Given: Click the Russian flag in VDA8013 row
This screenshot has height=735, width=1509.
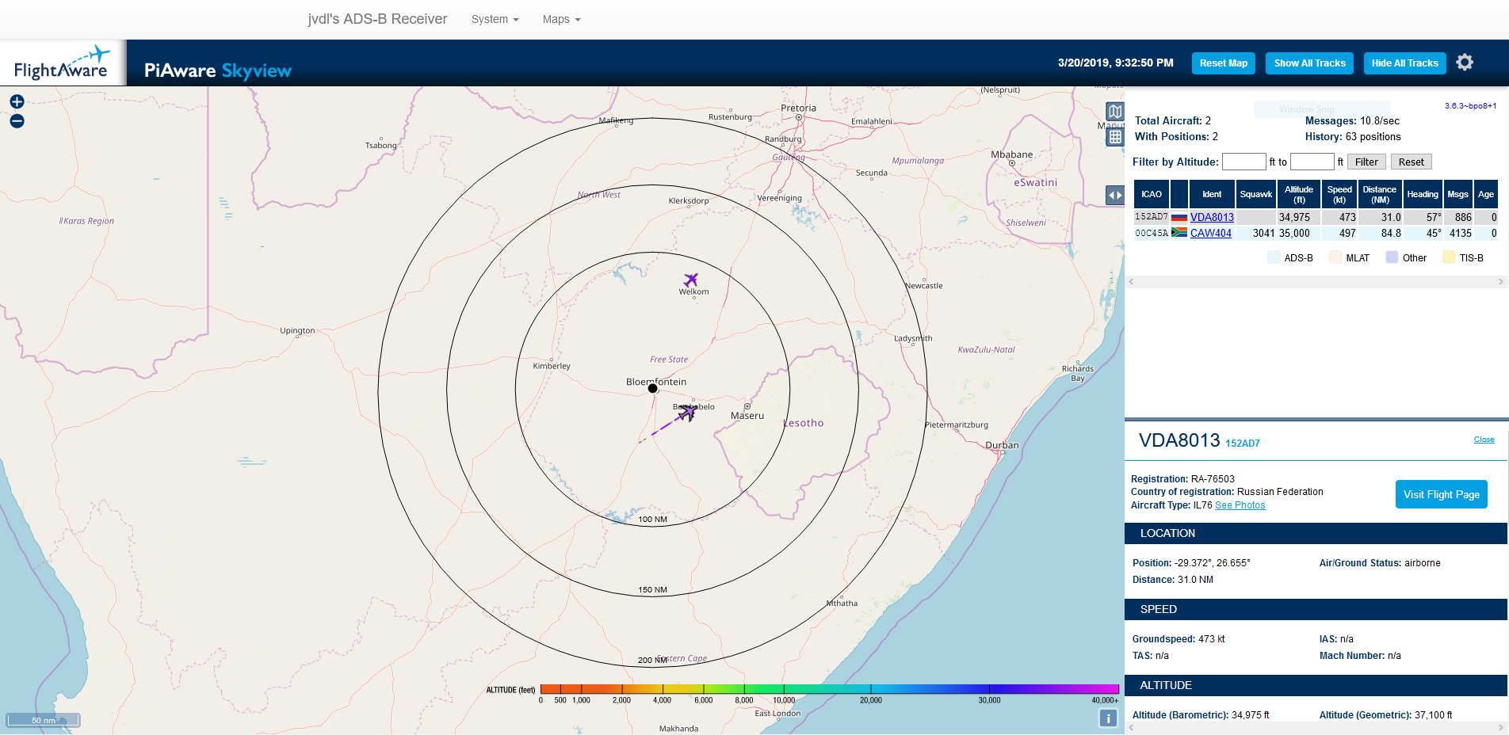Looking at the screenshot, I should click(x=1179, y=218).
